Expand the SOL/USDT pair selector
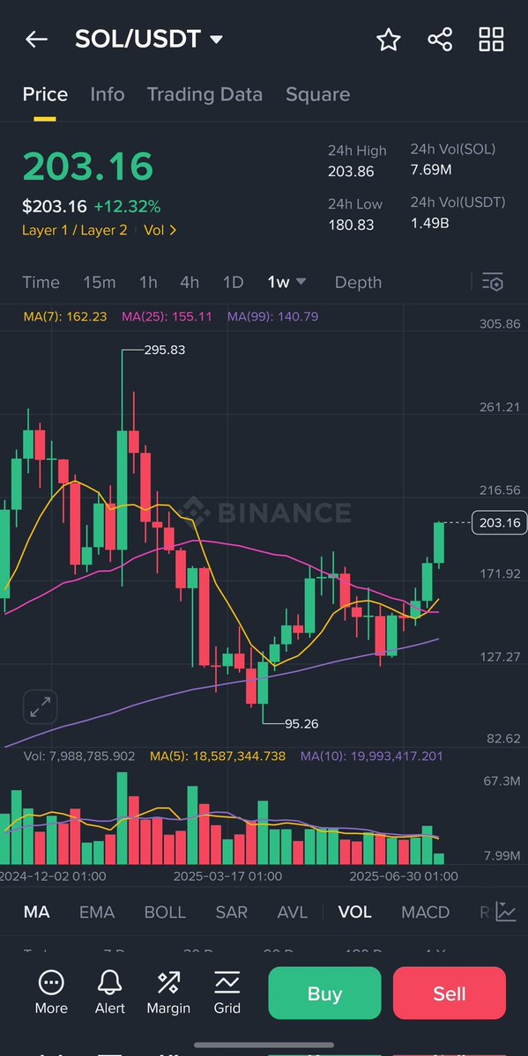This screenshot has width=528, height=1056. point(217,40)
